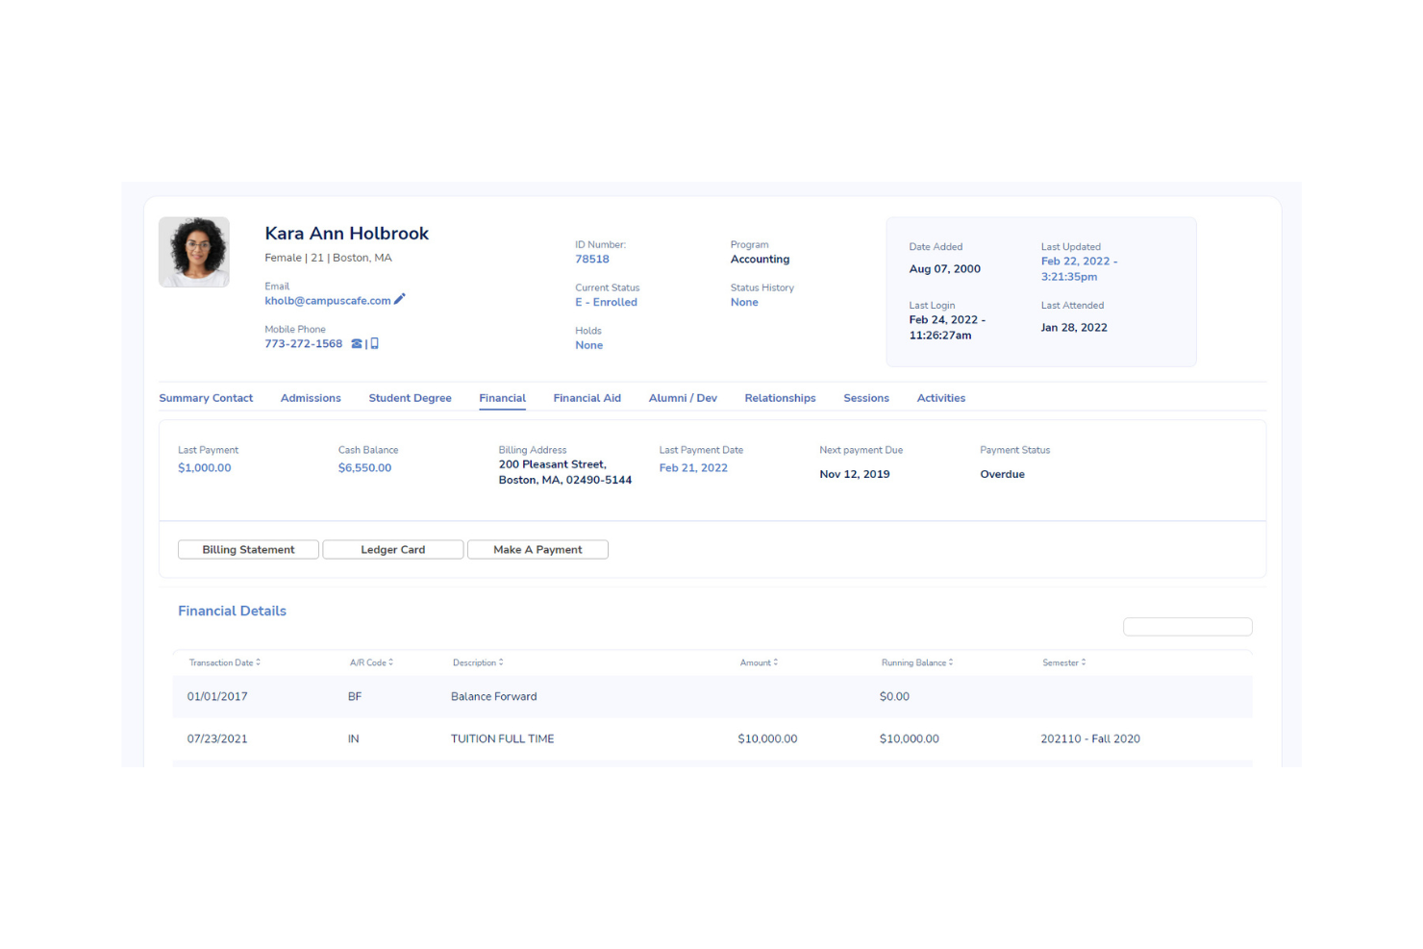Click the Jan 28, 2022 last attended date
The width and height of the screenshot is (1423, 949).
1074,328
